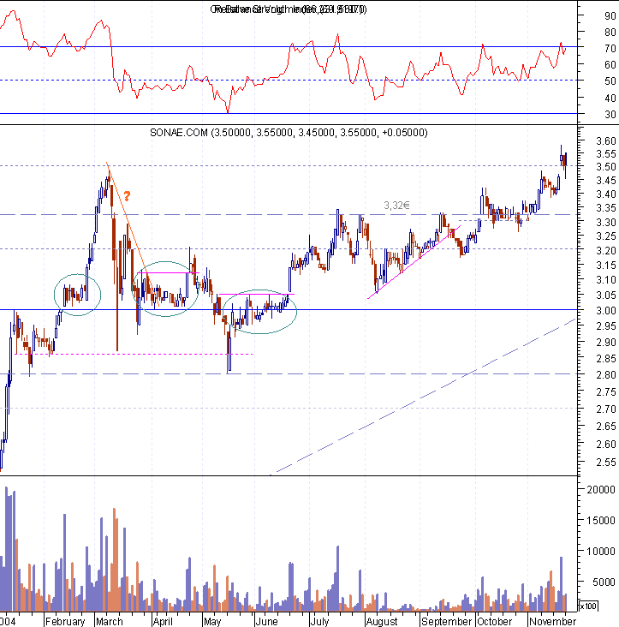
Task: Select the March label on time axis
Action: [109, 621]
